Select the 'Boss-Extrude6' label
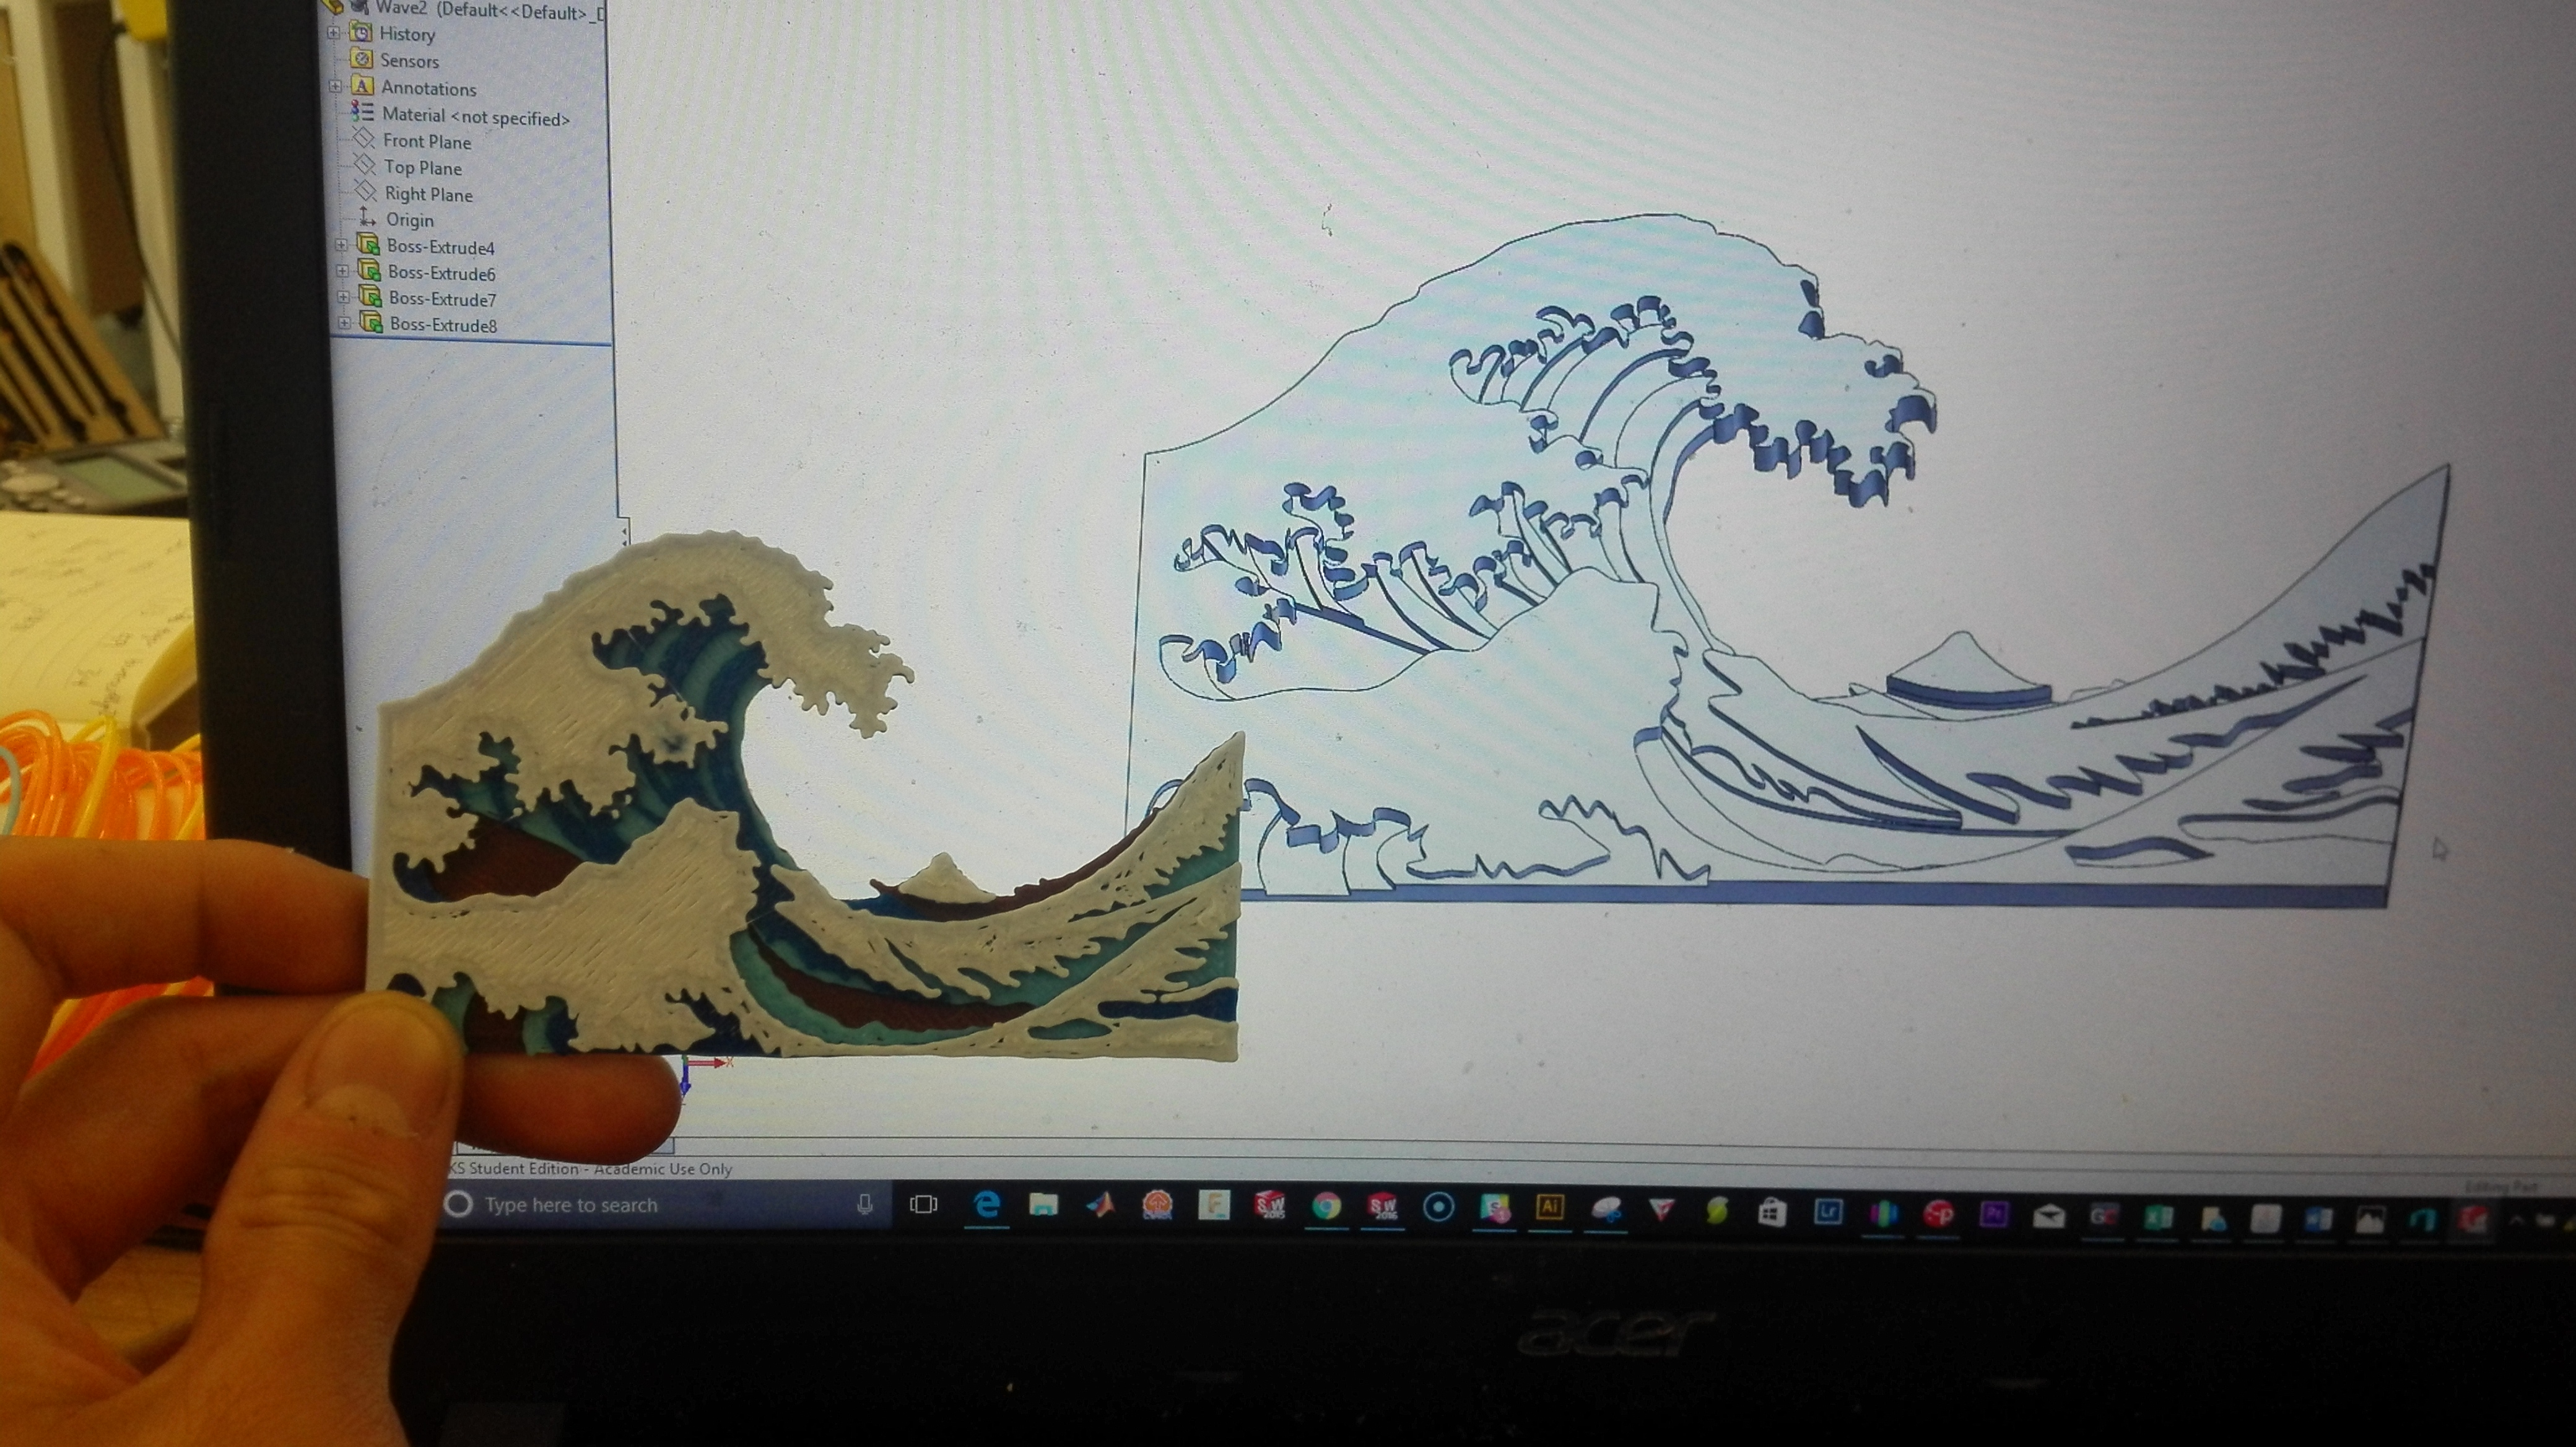This screenshot has width=2576, height=1447. pyautogui.click(x=442, y=273)
